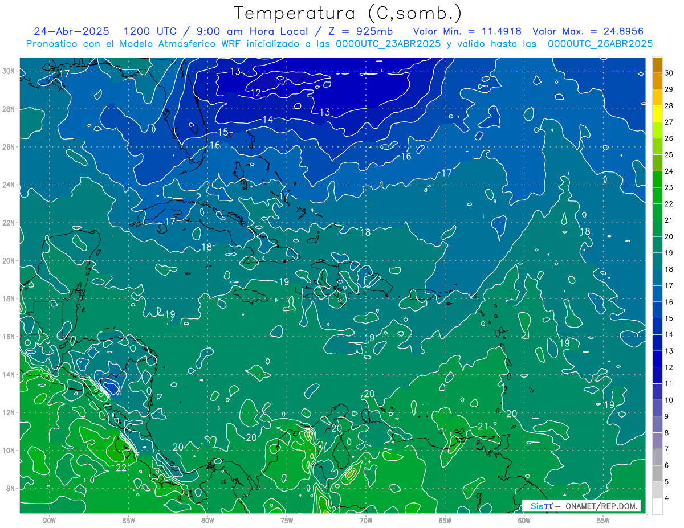Click the 28N latitude axis label

pyautogui.click(x=9, y=109)
